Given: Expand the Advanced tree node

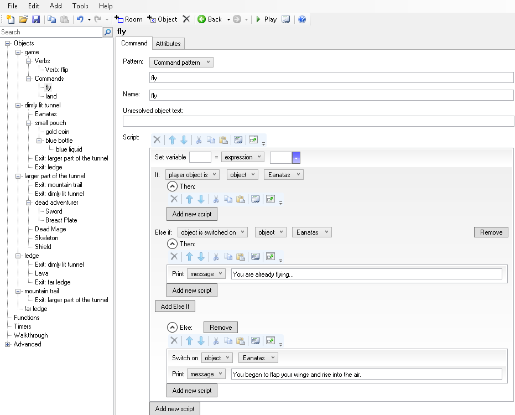Looking at the screenshot, I should click(8, 344).
